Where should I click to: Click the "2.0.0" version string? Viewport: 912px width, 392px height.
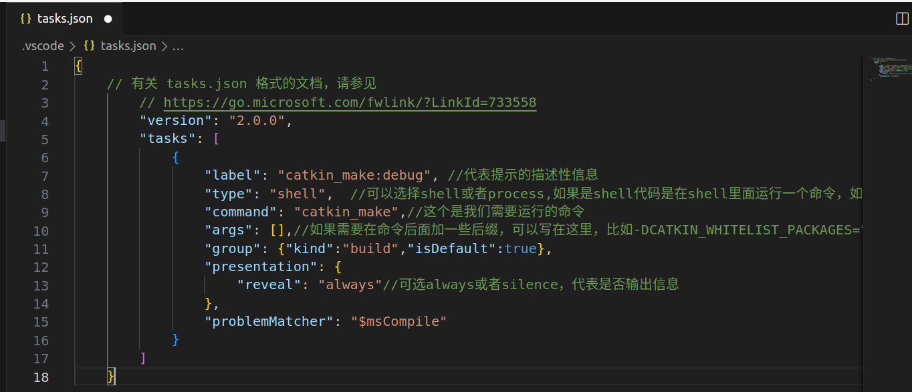(x=257, y=120)
